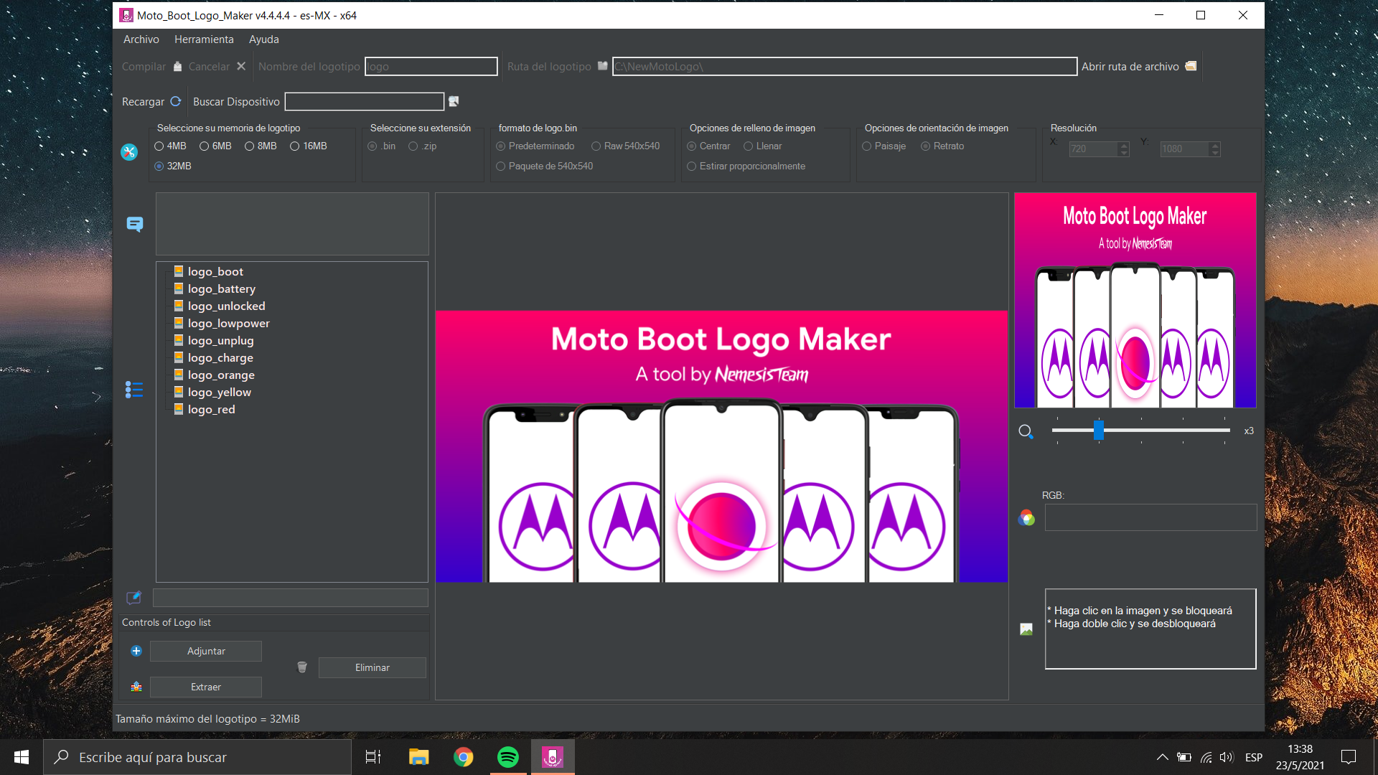Select the 8MB logo memory option
Image resolution: width=1378 pixels, height=775 pixels.
coord(250,146)
